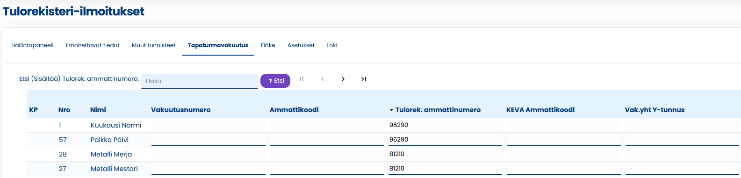Viewport: 741px width, 178px height.
Task: Edit Ammattikoodi field for Metalli Merja
Action: pyautogui.click(x=327, y=154)
